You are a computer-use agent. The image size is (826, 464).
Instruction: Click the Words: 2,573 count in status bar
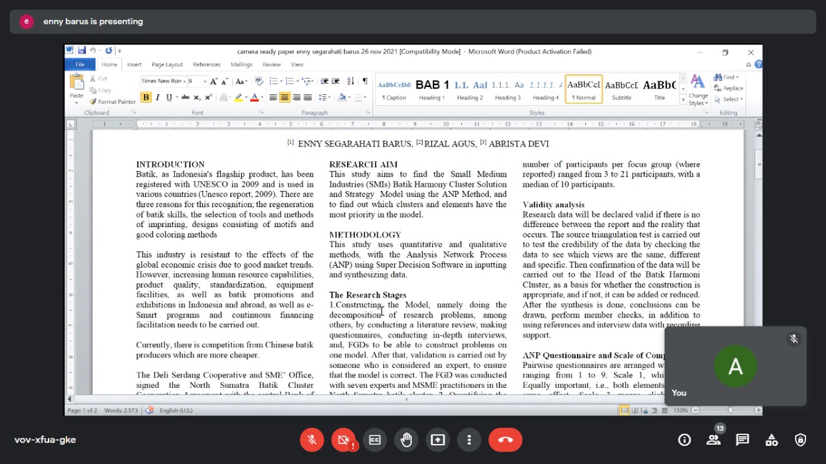coord(121,410)
